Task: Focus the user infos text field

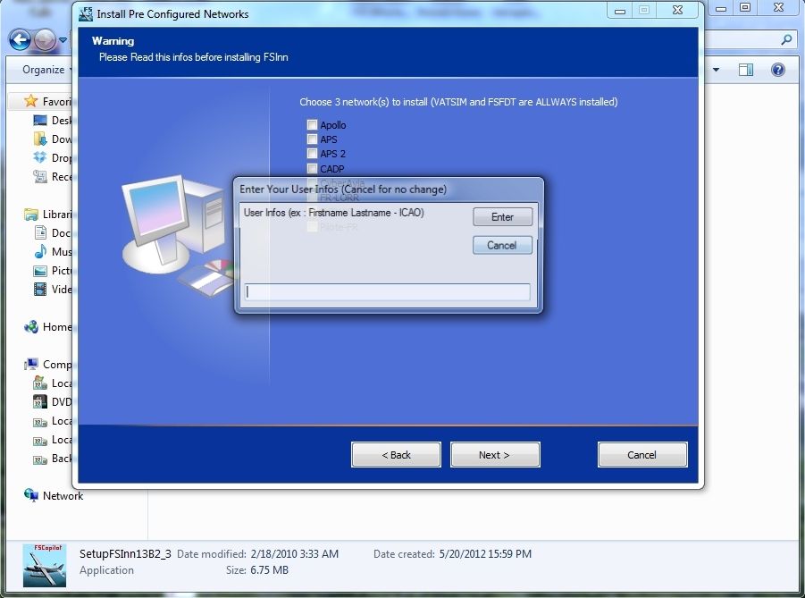Action: pos(387,291)
